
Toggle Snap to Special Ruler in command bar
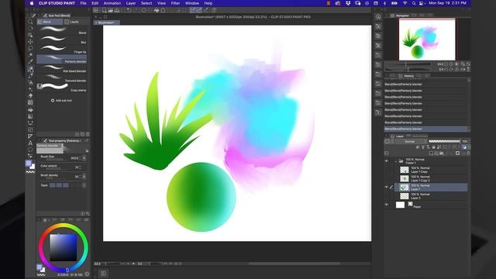tap(199, 10)
